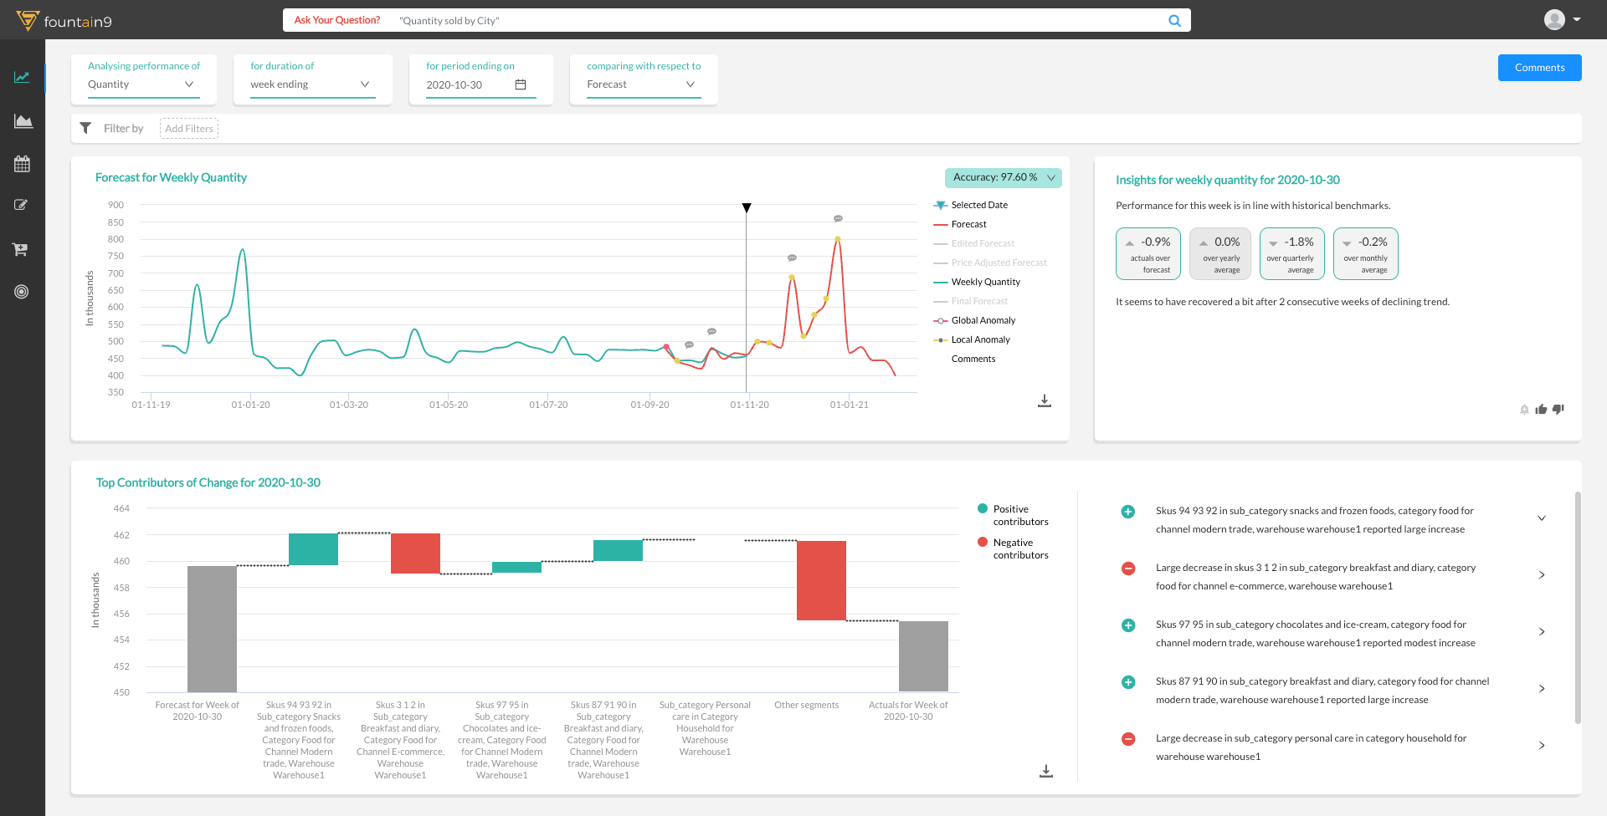The image size is (1607, 816).
Task: Select the area chart sidebar icon
Action: [23, 120]
